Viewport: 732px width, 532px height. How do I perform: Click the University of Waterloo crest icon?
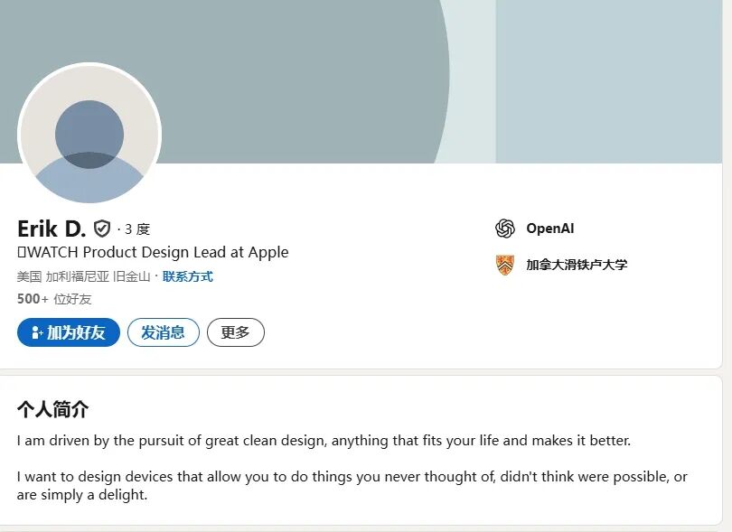coord(505,265)
